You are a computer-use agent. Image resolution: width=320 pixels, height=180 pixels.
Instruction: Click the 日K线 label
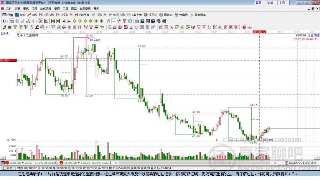pyautogui.click(x=4, y=33)
